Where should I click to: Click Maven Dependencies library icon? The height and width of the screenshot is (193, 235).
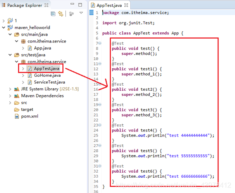17,96
